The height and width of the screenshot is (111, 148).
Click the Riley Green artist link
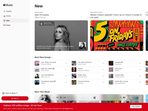tap(82, 64)
